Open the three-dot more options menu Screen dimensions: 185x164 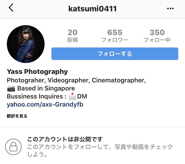pos(170,8)
